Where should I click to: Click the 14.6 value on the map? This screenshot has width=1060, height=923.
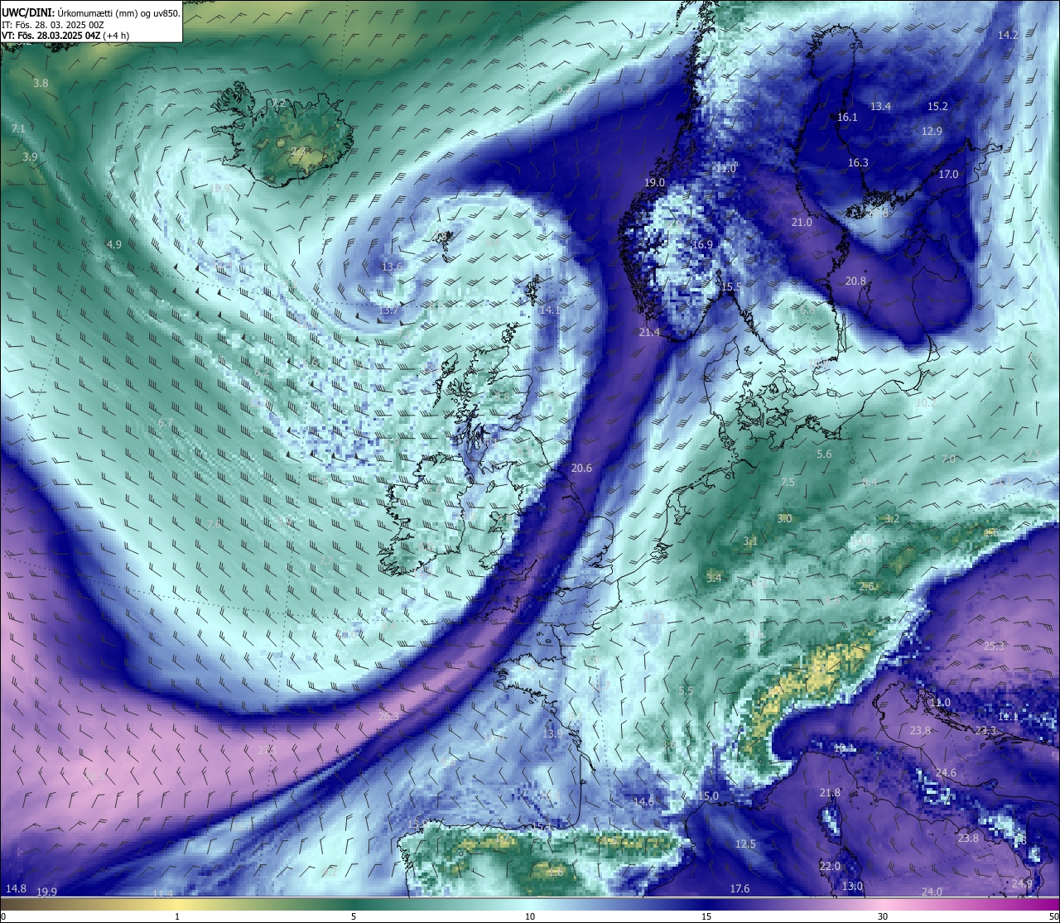tap(643, 801)
